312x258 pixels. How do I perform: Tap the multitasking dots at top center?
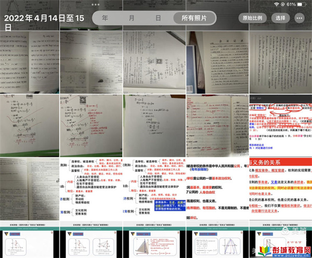pos(96,5)
